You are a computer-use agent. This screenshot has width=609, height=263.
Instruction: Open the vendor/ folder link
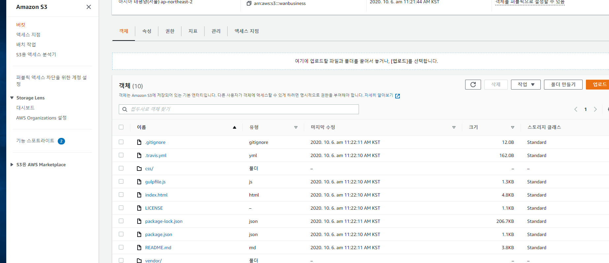coord(153,260)
